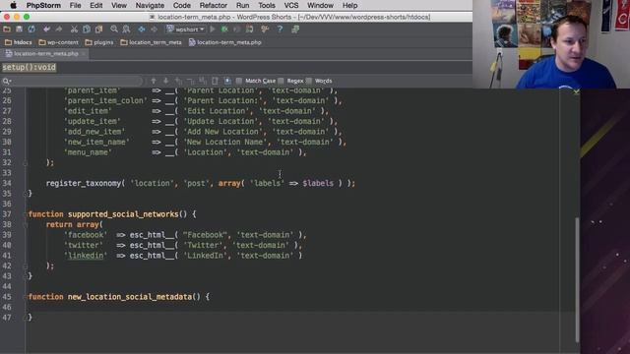Open Settings via wrench toolbar icon
This screenshot has height=354, width=630.
pyautogui.click(x=265, y=29)
